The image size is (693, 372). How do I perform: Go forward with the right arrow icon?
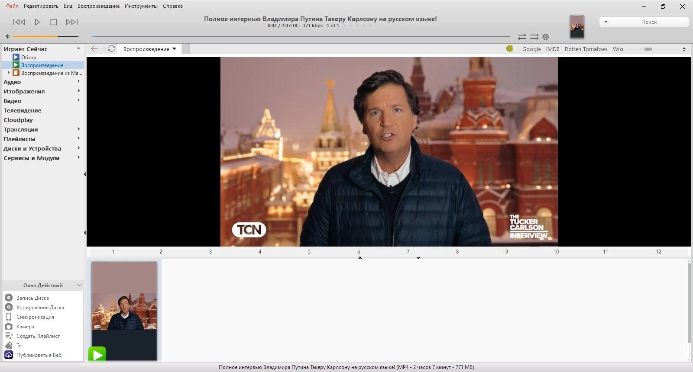pos(103,48)
